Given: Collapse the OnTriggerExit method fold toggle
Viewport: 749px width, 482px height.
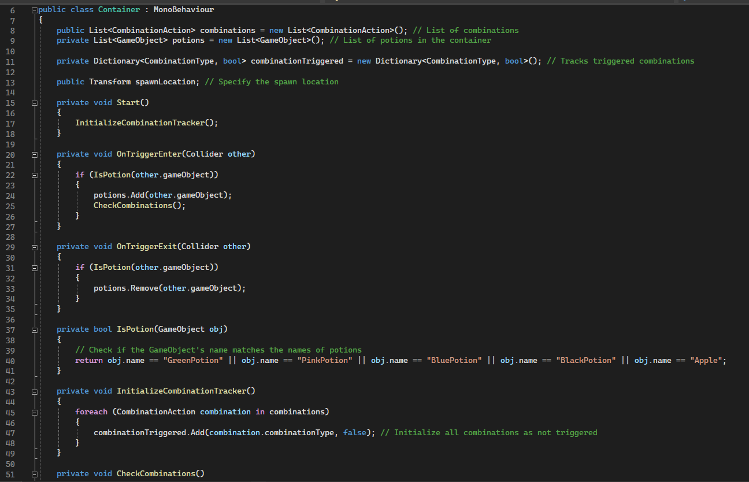Looking at the screenshot, I should click(x=35, y=247).
